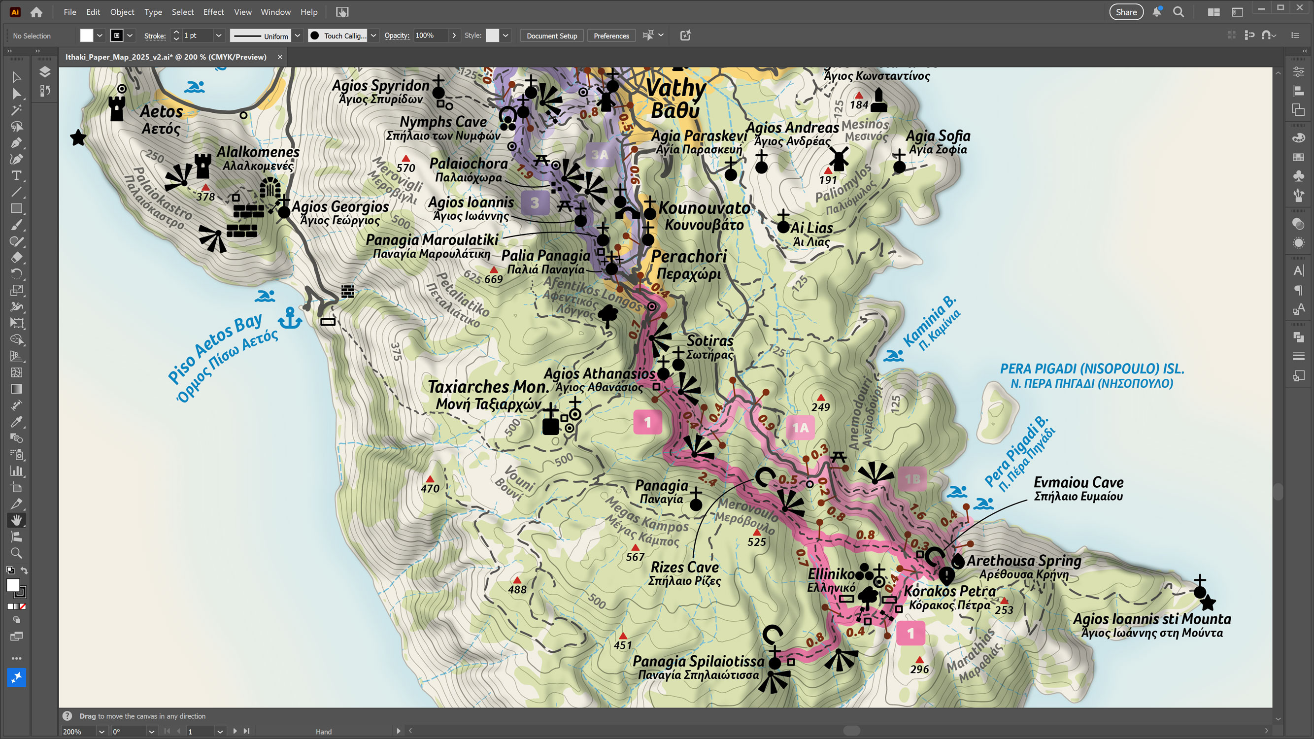This screenshot has height=739, width=1314.
Task: Open Document Setup
Action: (551, 35)
